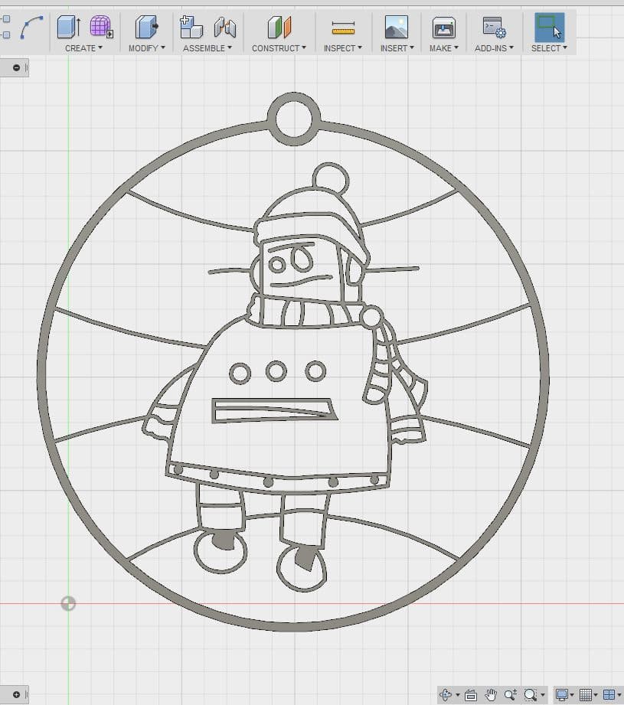Select the Pan hand tool

(x=491, y=695)
